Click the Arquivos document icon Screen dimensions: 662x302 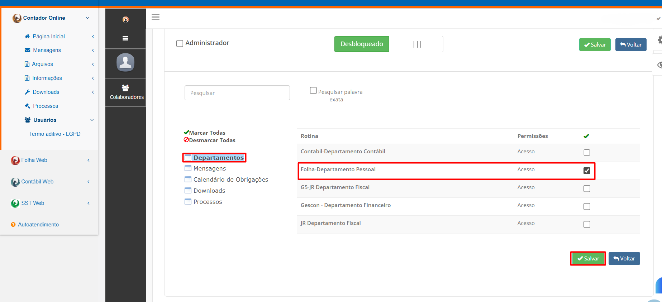pyautogui.click(x=27, y=64)
